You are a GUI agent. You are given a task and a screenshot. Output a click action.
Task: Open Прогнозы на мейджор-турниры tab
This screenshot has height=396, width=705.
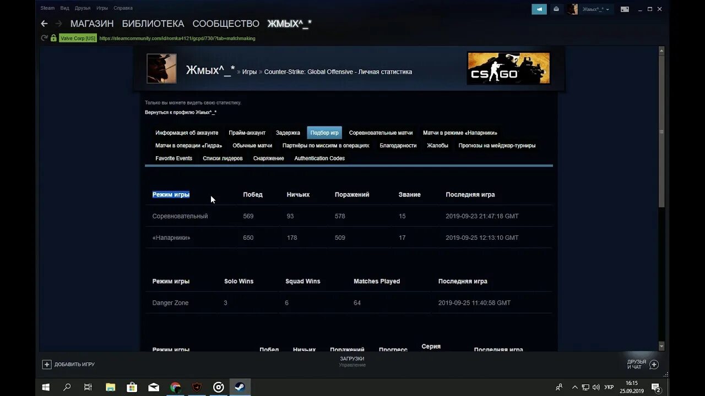point(497,146)
